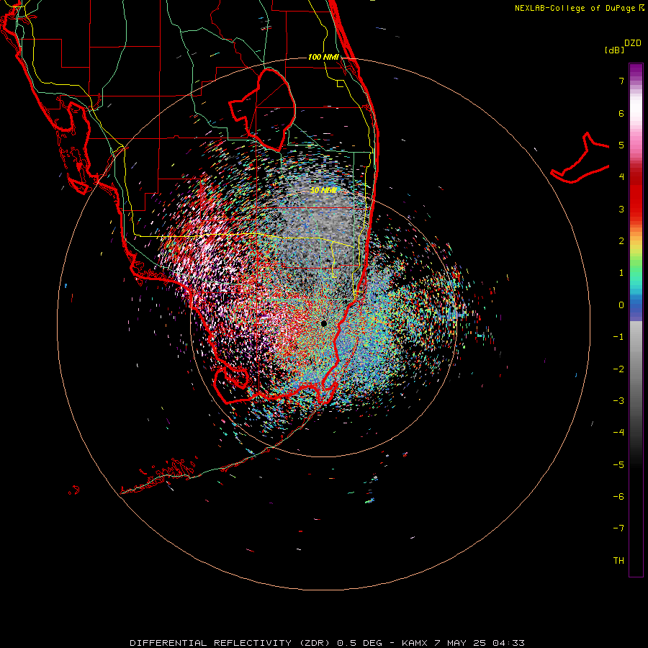Click the TH threshold label on the scale

pyautogui.click(x=618, y=561)
